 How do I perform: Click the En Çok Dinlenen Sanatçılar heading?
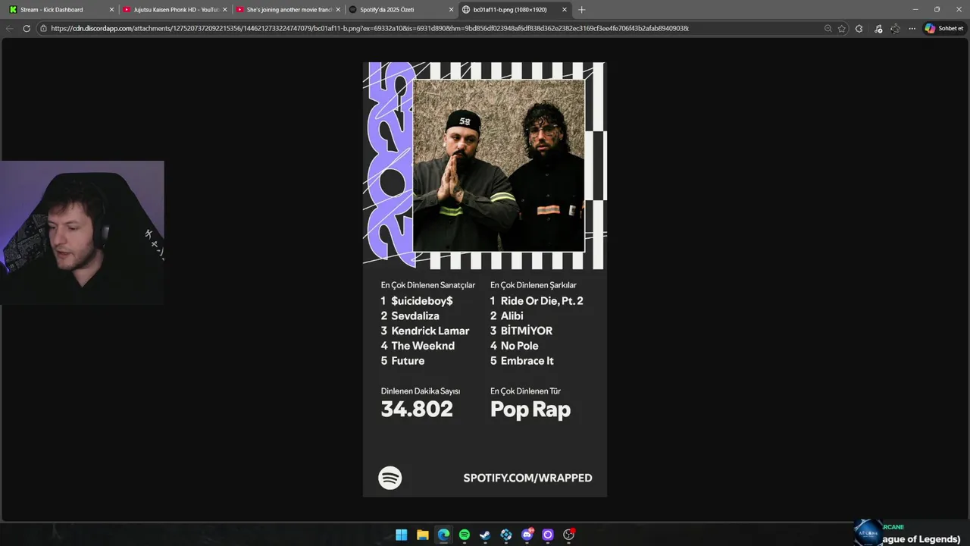click(x=428, y=285)
